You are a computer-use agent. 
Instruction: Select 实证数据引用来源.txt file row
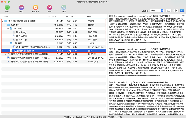[54, 51]
